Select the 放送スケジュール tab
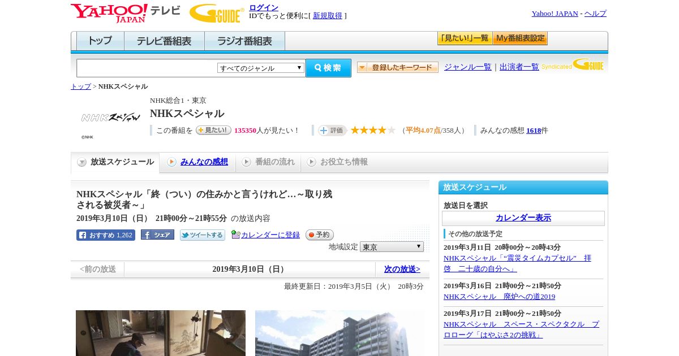Image resolution: width=679 pixels, height=356 pixels. pyautogui.click(x=115, y=162)
